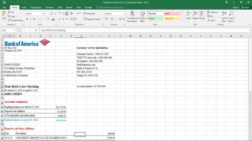The height and width of the screenshot is (141, 252).
Task: Increase font size with large A
Action: click(x=52, y=14)
